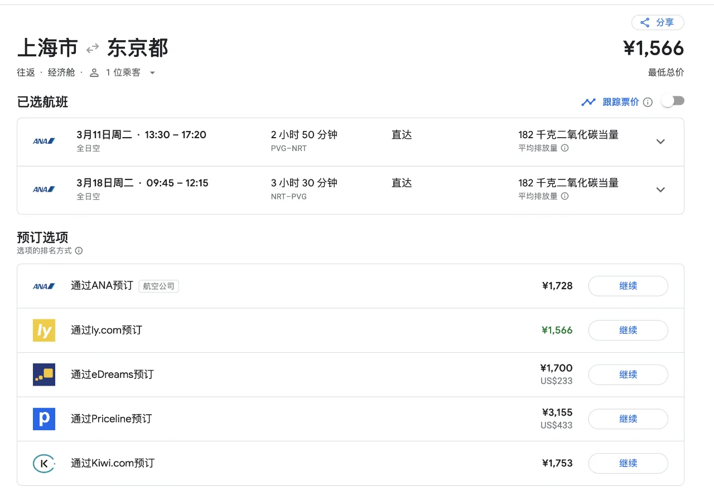Click the swap cities arrows between 上海市 and 东京都

click(93, 48)
